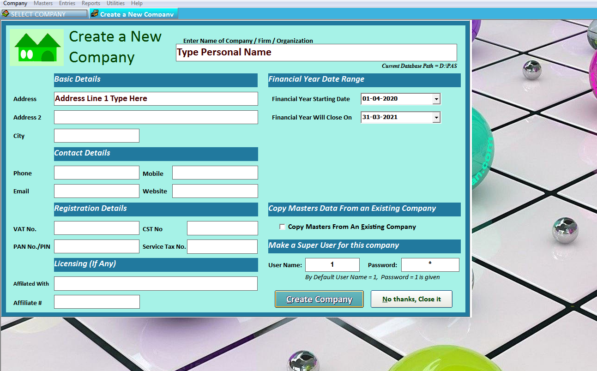Open the Financial Year Will Close On dropdown
Viewport: 597px width, 371px height.
click(x=436, y=117)
